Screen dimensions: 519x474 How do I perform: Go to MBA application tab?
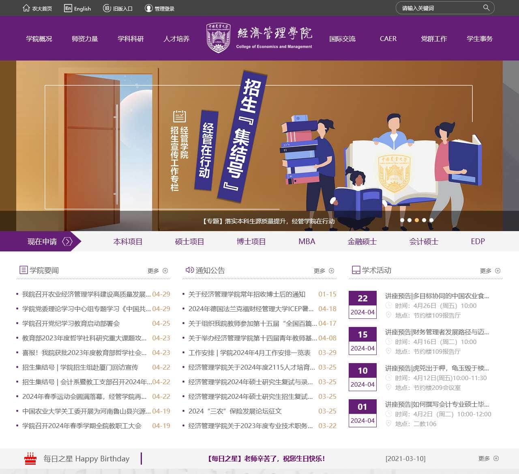click(x=307, y=242)
